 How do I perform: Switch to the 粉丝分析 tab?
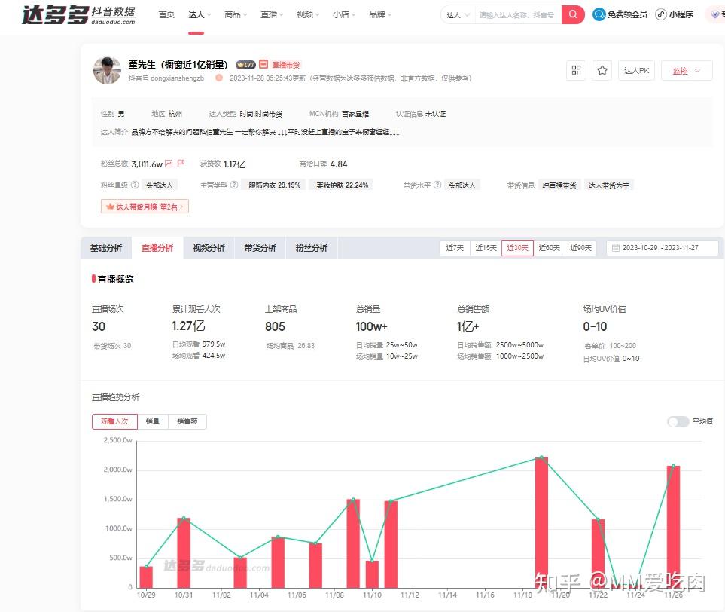(312, 248)
